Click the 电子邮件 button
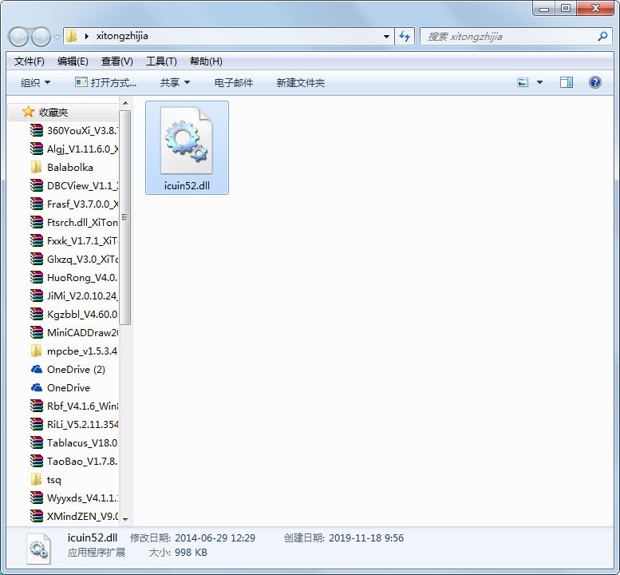 [234, 82]
